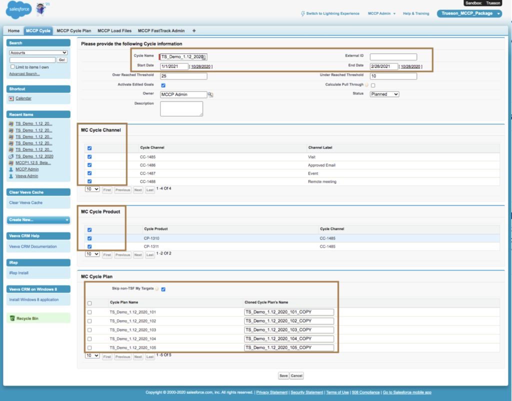The height and width of the screenshot is (401, 512).
Task: Open the MCCP Admin user menu
Action: pos(381,13)
